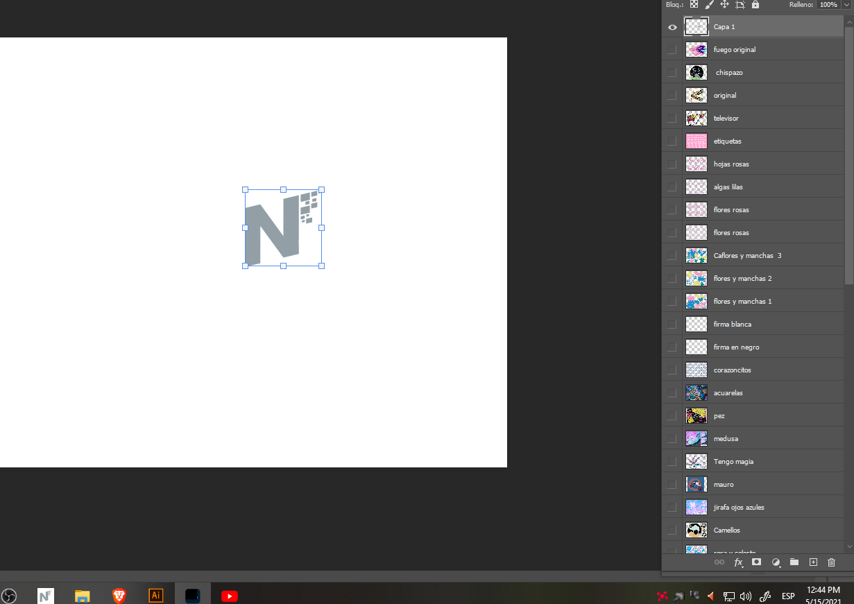Viewport: 854px width, 604px height.
Task: Hide the Capa 1 layer
Action: (672, 27)
